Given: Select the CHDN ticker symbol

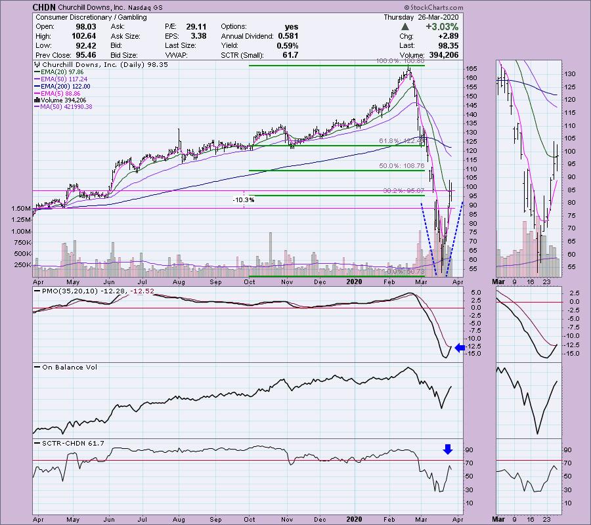Looking at the screenshot, I should 44,7.
